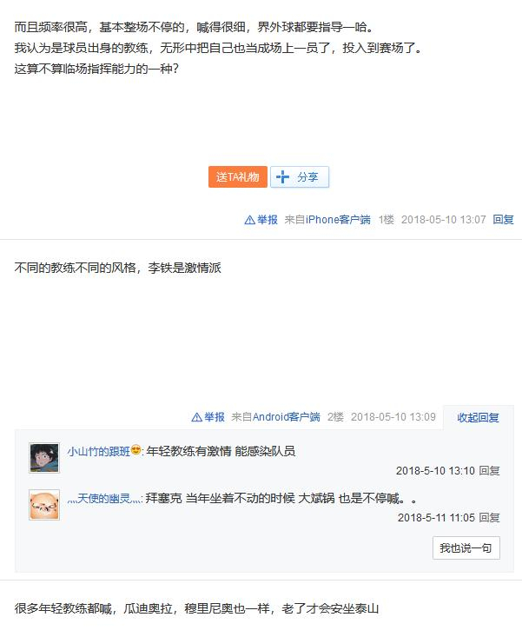Viewport: 522px width, 637px height.
Task: Open the 分享 share button
Action: click(x=300, y=176)
